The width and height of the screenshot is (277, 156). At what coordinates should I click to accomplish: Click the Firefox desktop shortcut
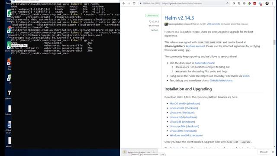(9, 62)
